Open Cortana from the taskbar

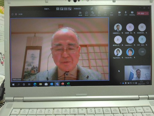tap(24, 84)
